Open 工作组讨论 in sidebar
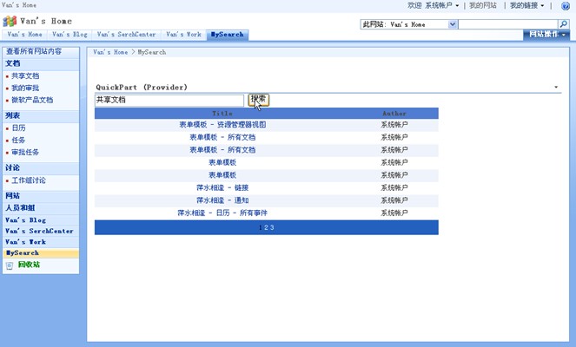Screen dimensions: 576x347 29,180
